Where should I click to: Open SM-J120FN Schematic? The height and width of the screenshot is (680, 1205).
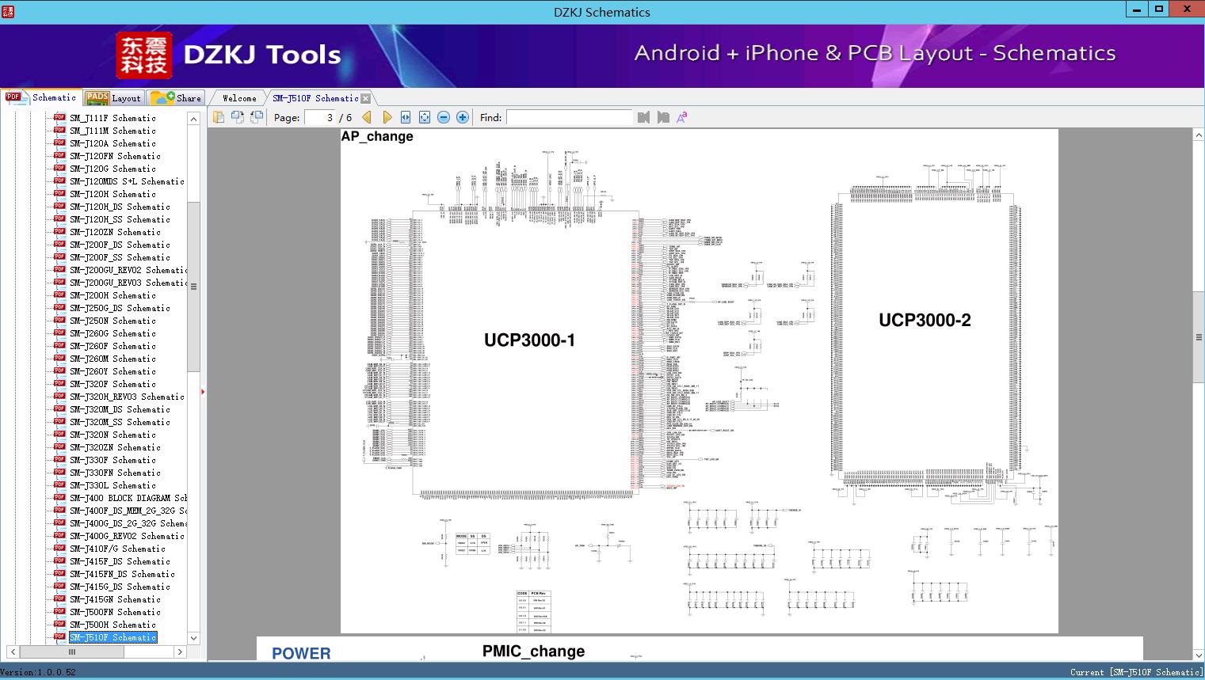tap(115, 156)
